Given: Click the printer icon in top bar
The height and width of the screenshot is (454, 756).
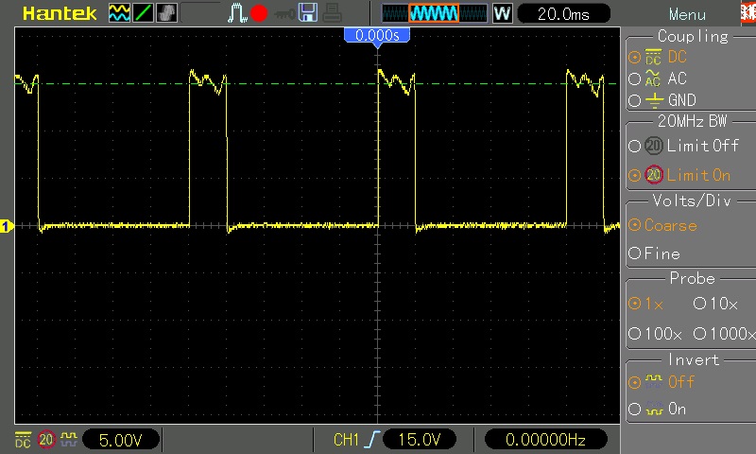Looking at the screenshot, I should point(331,13).
